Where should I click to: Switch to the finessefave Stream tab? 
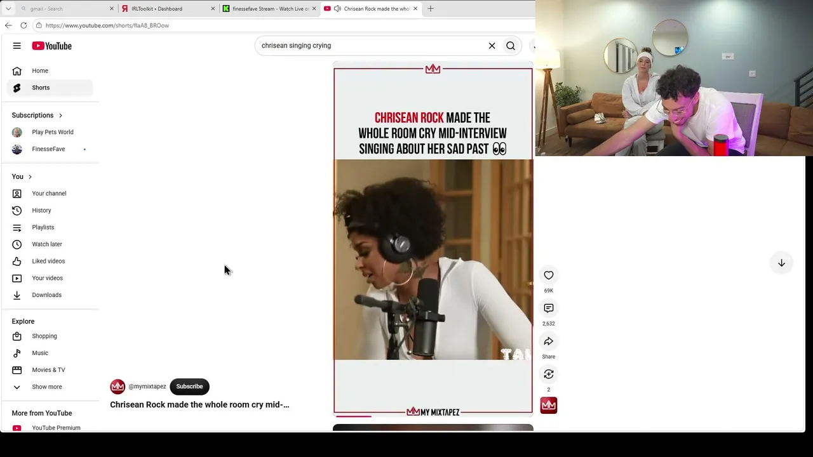point(268,8)
